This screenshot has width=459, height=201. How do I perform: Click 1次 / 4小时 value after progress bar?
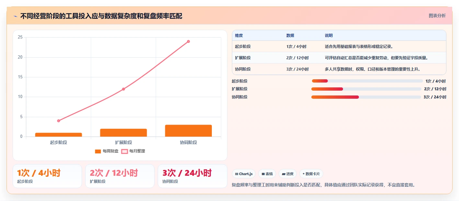[436, 81]
